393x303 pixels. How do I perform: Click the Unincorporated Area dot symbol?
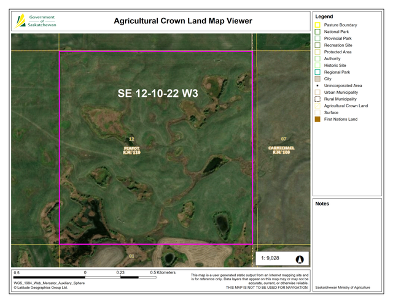[x=317, y=85]
